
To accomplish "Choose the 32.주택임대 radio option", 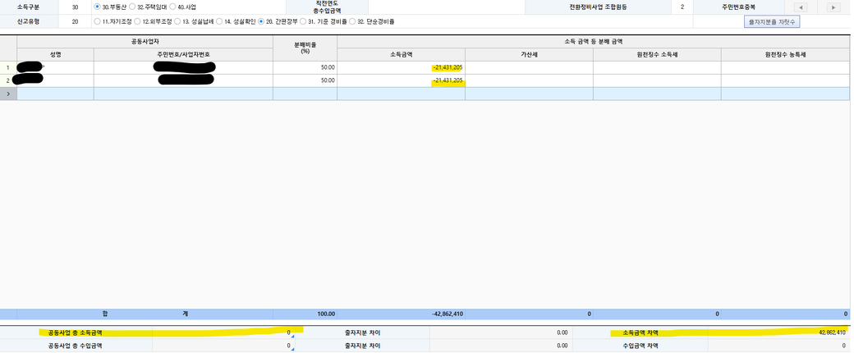I will coord(132,7).
